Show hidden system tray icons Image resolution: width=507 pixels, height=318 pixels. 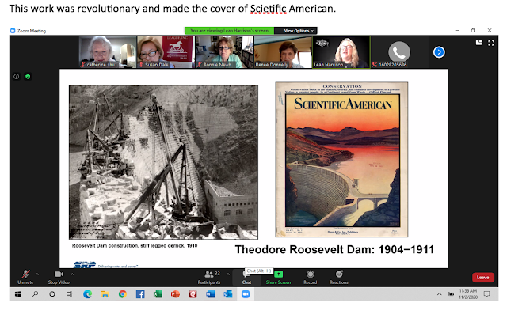coord(439,294)
